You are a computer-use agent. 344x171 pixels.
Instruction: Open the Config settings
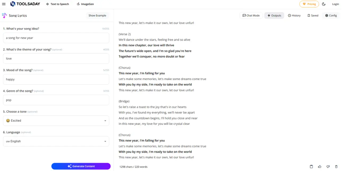(331, 15)
